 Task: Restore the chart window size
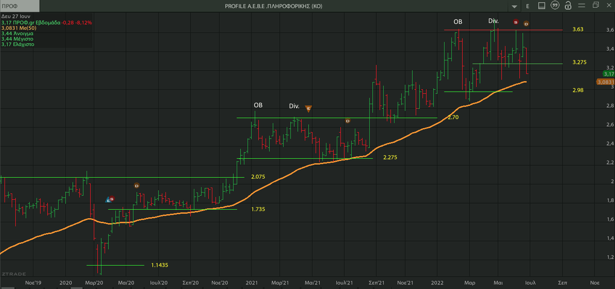[x=596, y=6]
